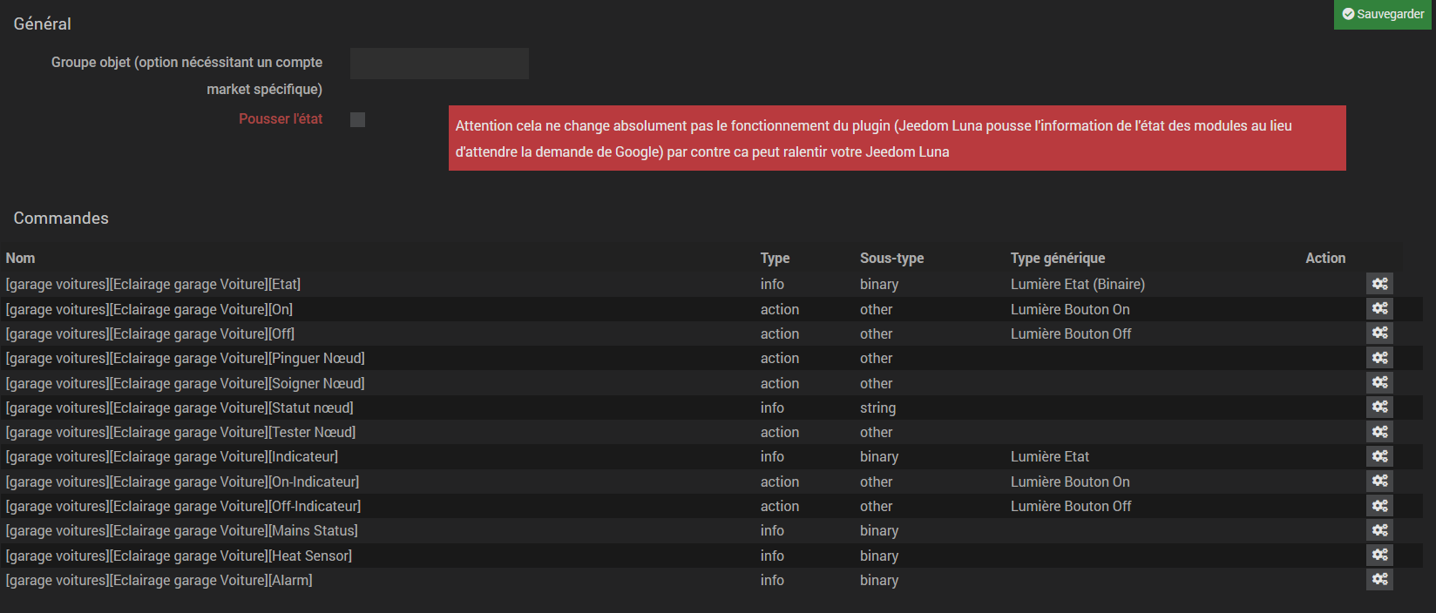
Task: Click the 'Pousser l'état' red label
Action: [x=281, y=119]
